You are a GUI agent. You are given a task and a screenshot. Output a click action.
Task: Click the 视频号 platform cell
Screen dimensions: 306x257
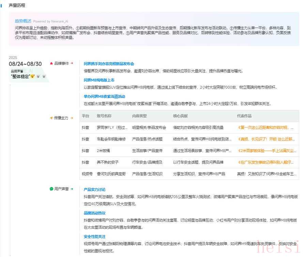(87, 174)
